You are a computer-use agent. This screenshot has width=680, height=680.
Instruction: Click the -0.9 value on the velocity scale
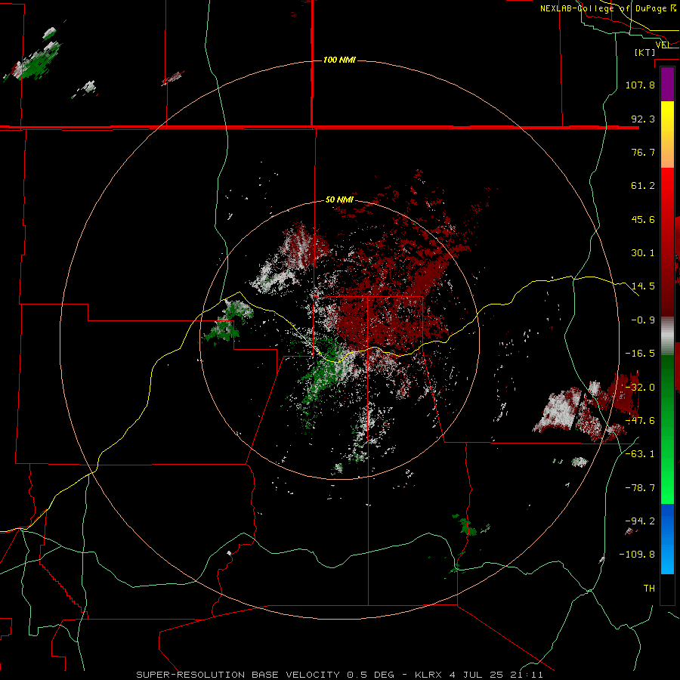pyautogui.click(x=643, y=320)
